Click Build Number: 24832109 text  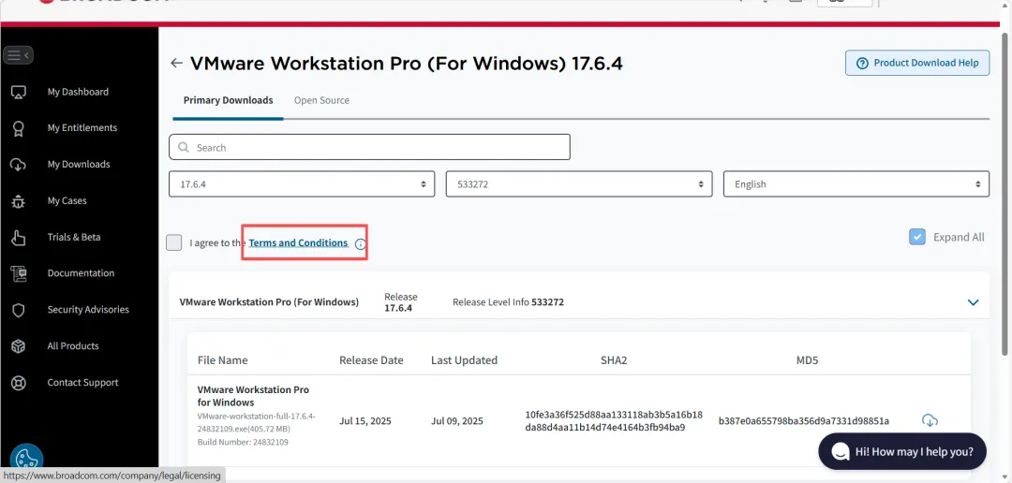tap(243, 443)
